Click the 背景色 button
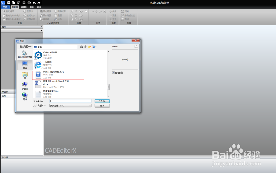 click(44, 19)
